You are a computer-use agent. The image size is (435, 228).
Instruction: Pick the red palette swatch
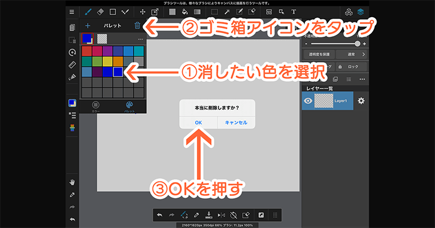click(86, 51)
